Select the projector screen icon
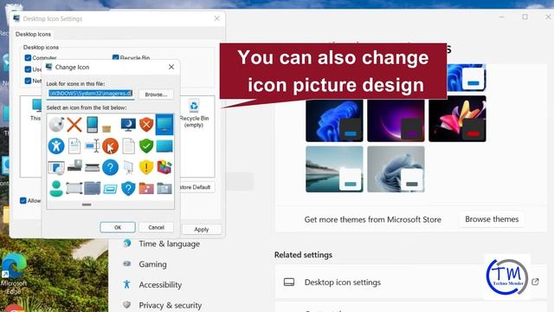 point(128,167)
